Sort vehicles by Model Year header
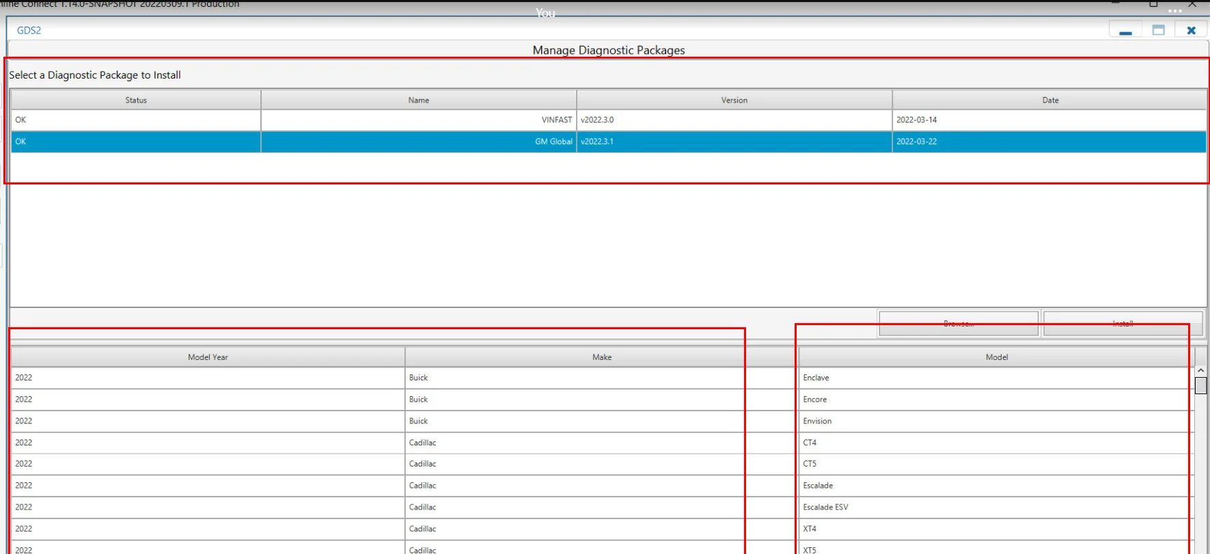Image resolution: width=1210 pixels, height=554 pixels. 208,357
